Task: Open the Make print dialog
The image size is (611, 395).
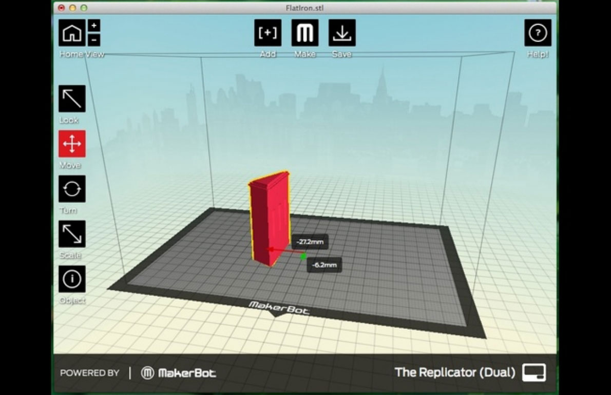Action: (305, 33)
